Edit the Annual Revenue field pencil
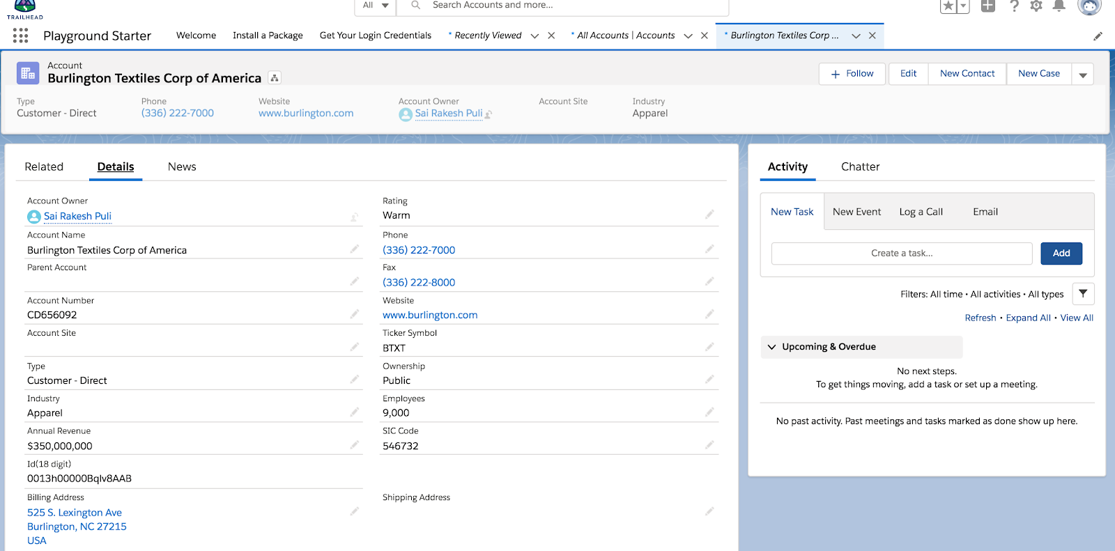This screenshot has height=551, width=1115. (355, 445)
